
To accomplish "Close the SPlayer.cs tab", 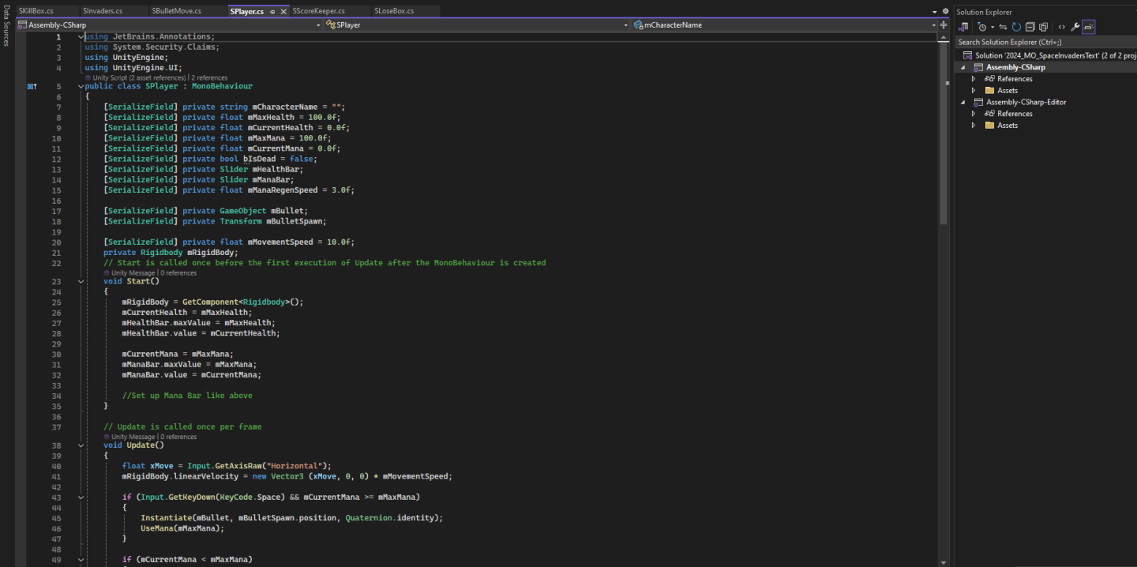I will coord(284,12).
